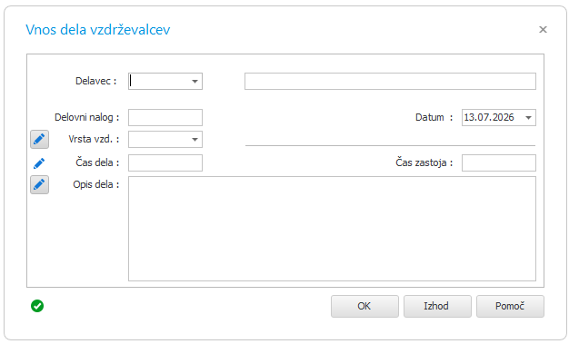Open the Datum date picker arrow
The width and height of the screenshot is (569, 344).
528,117
